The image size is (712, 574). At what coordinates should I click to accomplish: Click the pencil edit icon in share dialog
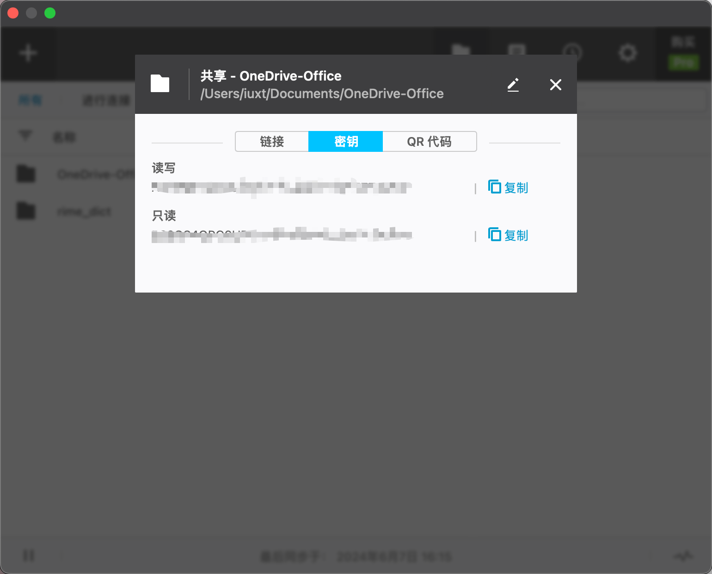click(513, 85)
